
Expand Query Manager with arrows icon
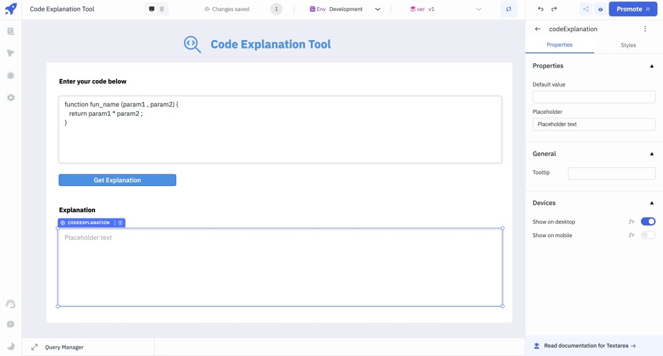pos(35,347)
